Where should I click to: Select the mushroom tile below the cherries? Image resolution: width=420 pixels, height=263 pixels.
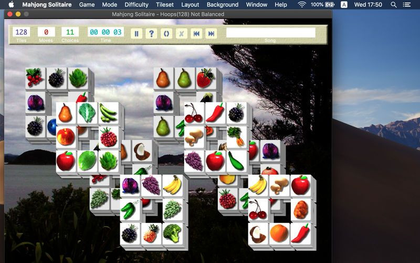click(x=194, y=137)
